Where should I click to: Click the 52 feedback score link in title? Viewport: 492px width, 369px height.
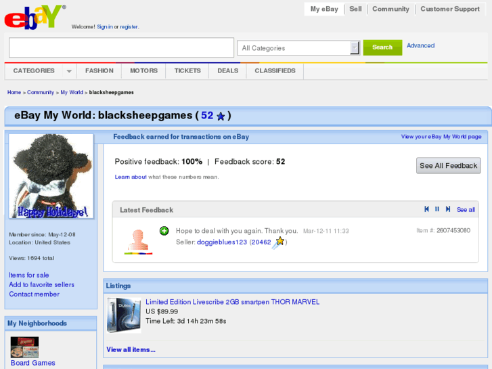pyautogui.click(x=207, y=116)
